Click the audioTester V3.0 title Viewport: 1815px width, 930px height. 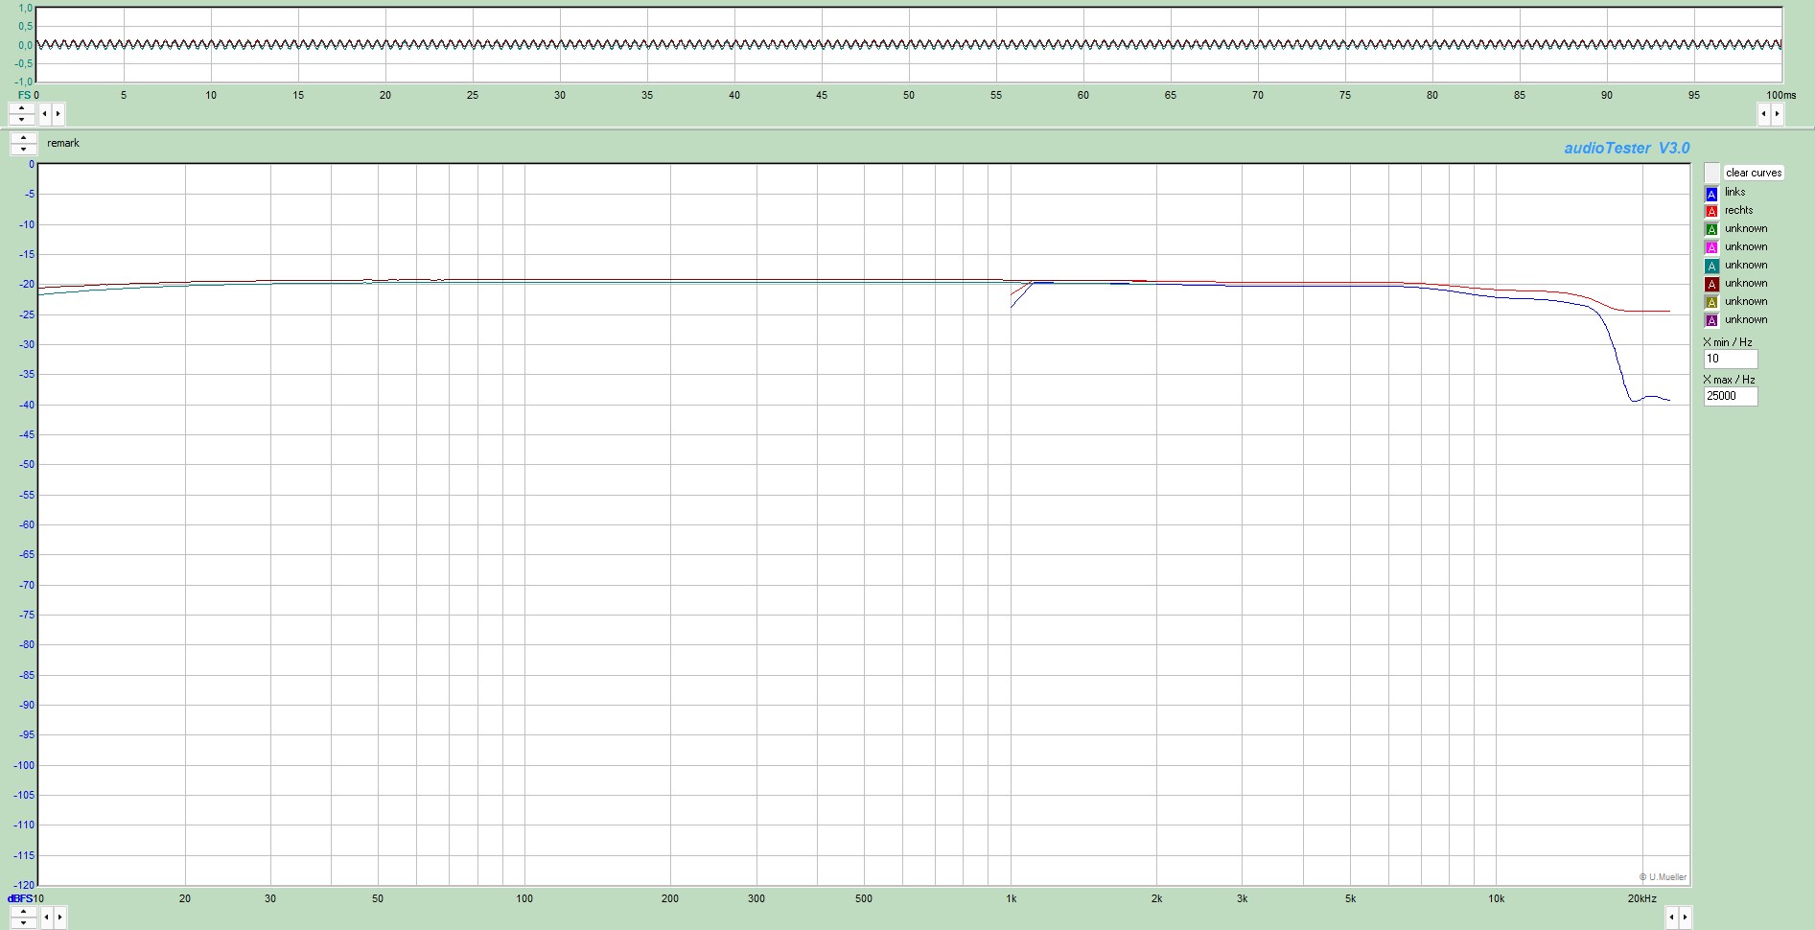tap(1627, 148)
